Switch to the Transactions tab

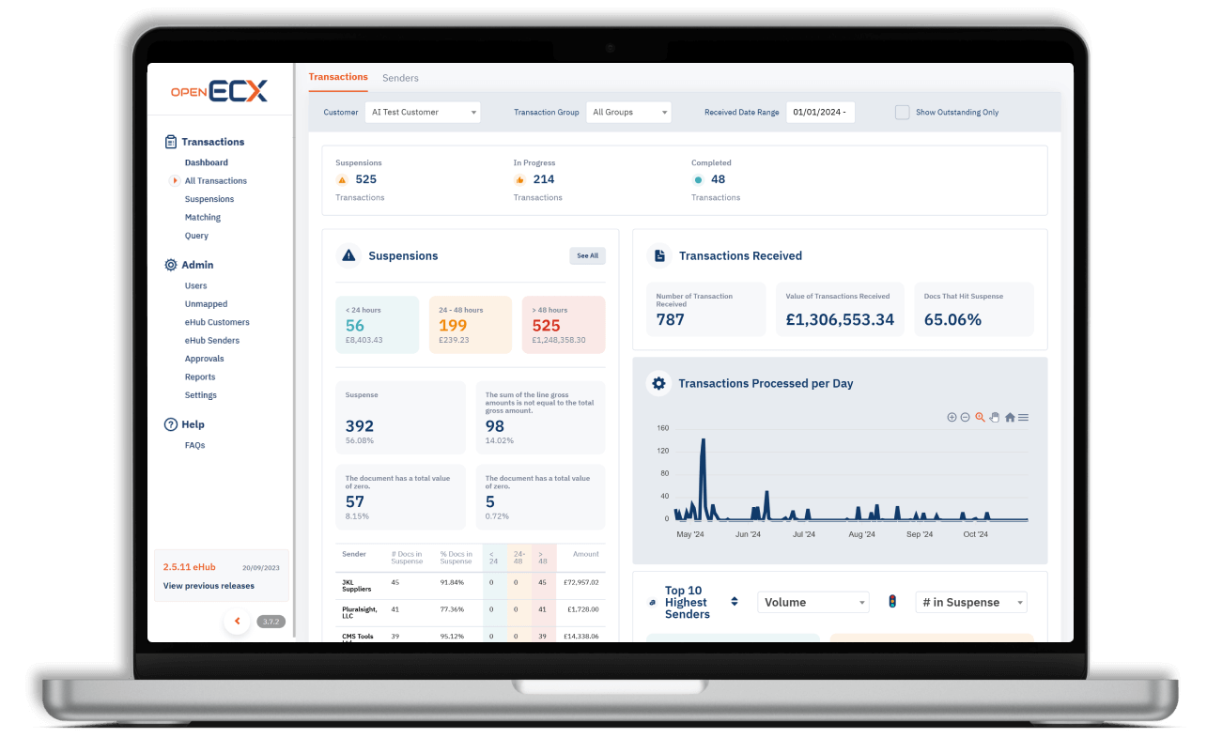coord(338,77)
